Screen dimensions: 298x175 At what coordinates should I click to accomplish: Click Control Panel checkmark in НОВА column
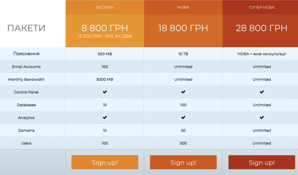pyautogui.click(x=183, y=92)
